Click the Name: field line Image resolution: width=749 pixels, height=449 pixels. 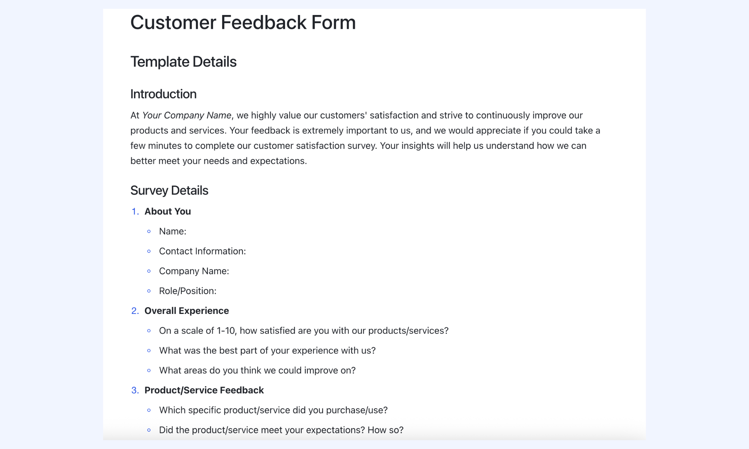(173, 231)
